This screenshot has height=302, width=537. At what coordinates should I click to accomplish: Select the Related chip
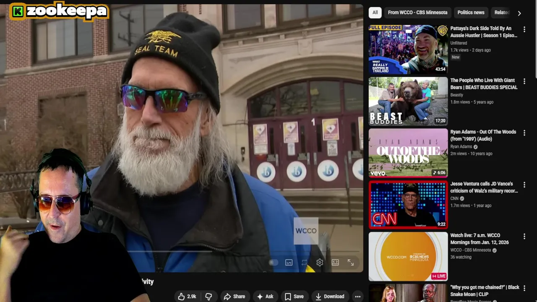tap(501, 13)
